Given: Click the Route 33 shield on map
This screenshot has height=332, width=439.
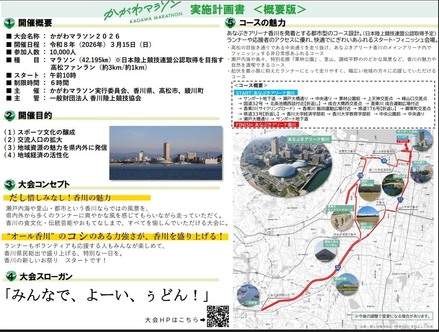Looking at the screenshot, I should pos(385,161).
